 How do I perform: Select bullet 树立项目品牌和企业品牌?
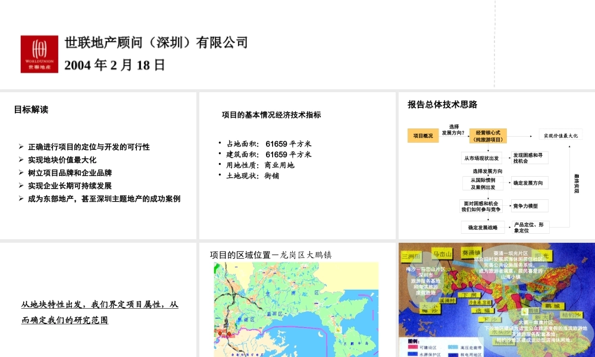70,173
